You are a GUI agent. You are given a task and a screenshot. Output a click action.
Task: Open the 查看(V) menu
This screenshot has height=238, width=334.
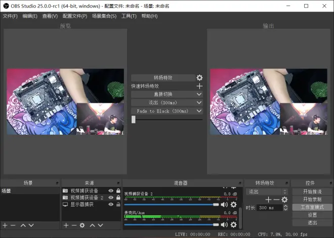click(x=50, y=16)
